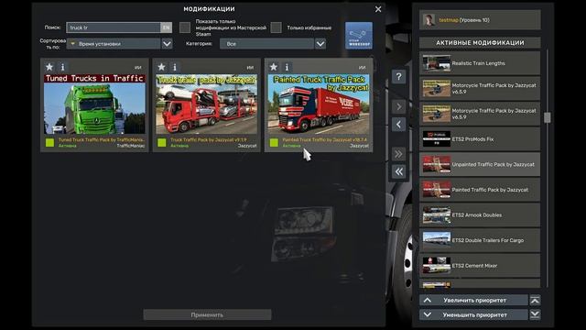Click 'TrafficManiac' author name
The width and height of the screenshot is (586, 330).
(x=130, y=146)
